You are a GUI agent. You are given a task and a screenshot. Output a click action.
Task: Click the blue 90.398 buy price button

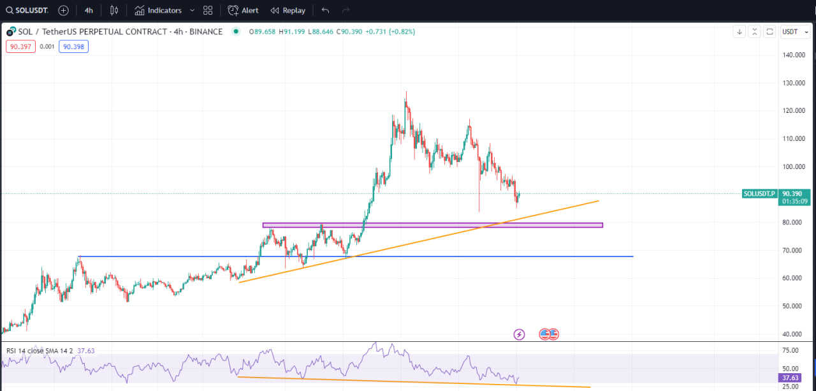pos(73,46)
